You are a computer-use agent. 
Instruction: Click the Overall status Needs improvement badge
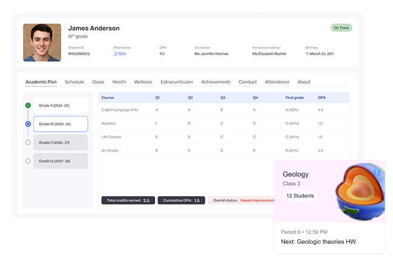(241, 201)
